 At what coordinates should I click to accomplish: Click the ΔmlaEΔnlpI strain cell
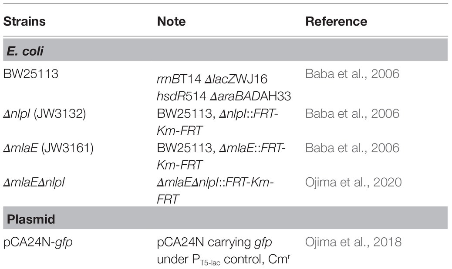(34, 182)
